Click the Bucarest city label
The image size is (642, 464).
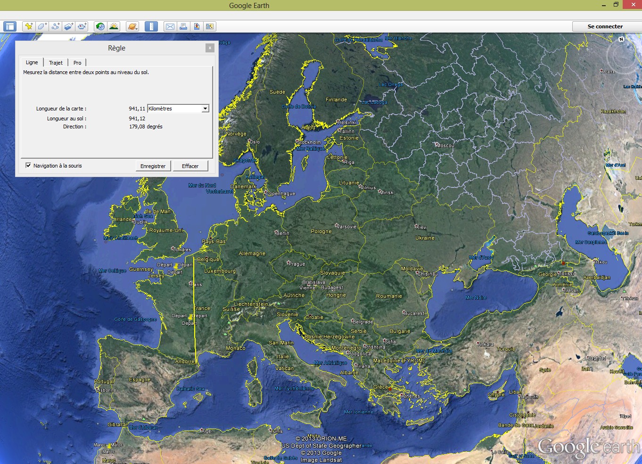(414, 313)
